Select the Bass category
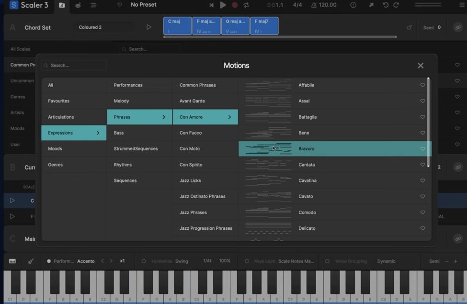The height and width of the screenshot is (304, 467). pos(119,133)
